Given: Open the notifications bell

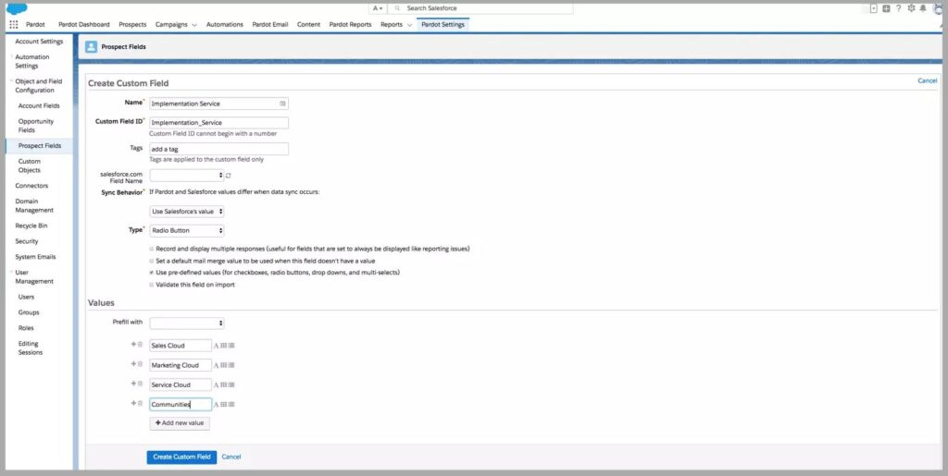Looking at the screenshot, I should [x=923, y=8].
